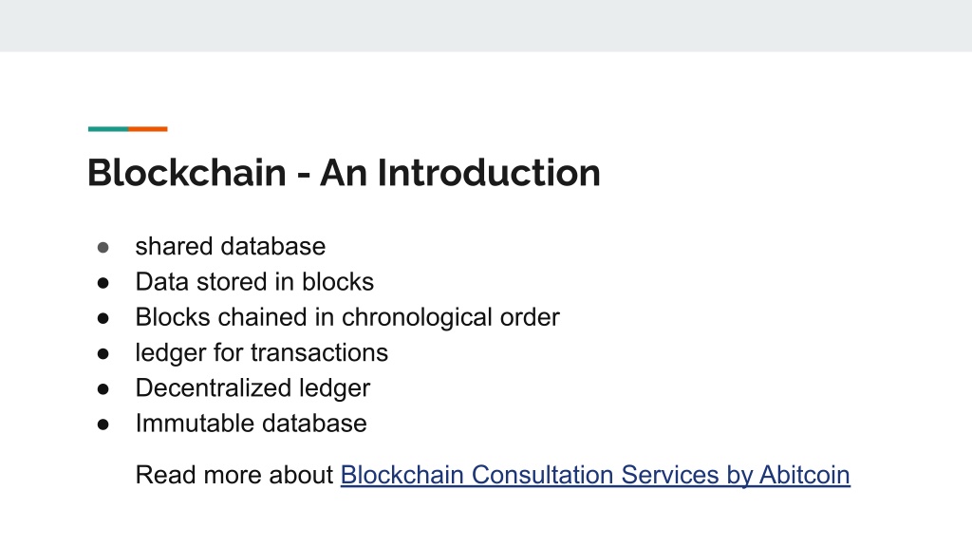
Task: Click the 'Immutable database' bullet text
Action: point(251,423)
